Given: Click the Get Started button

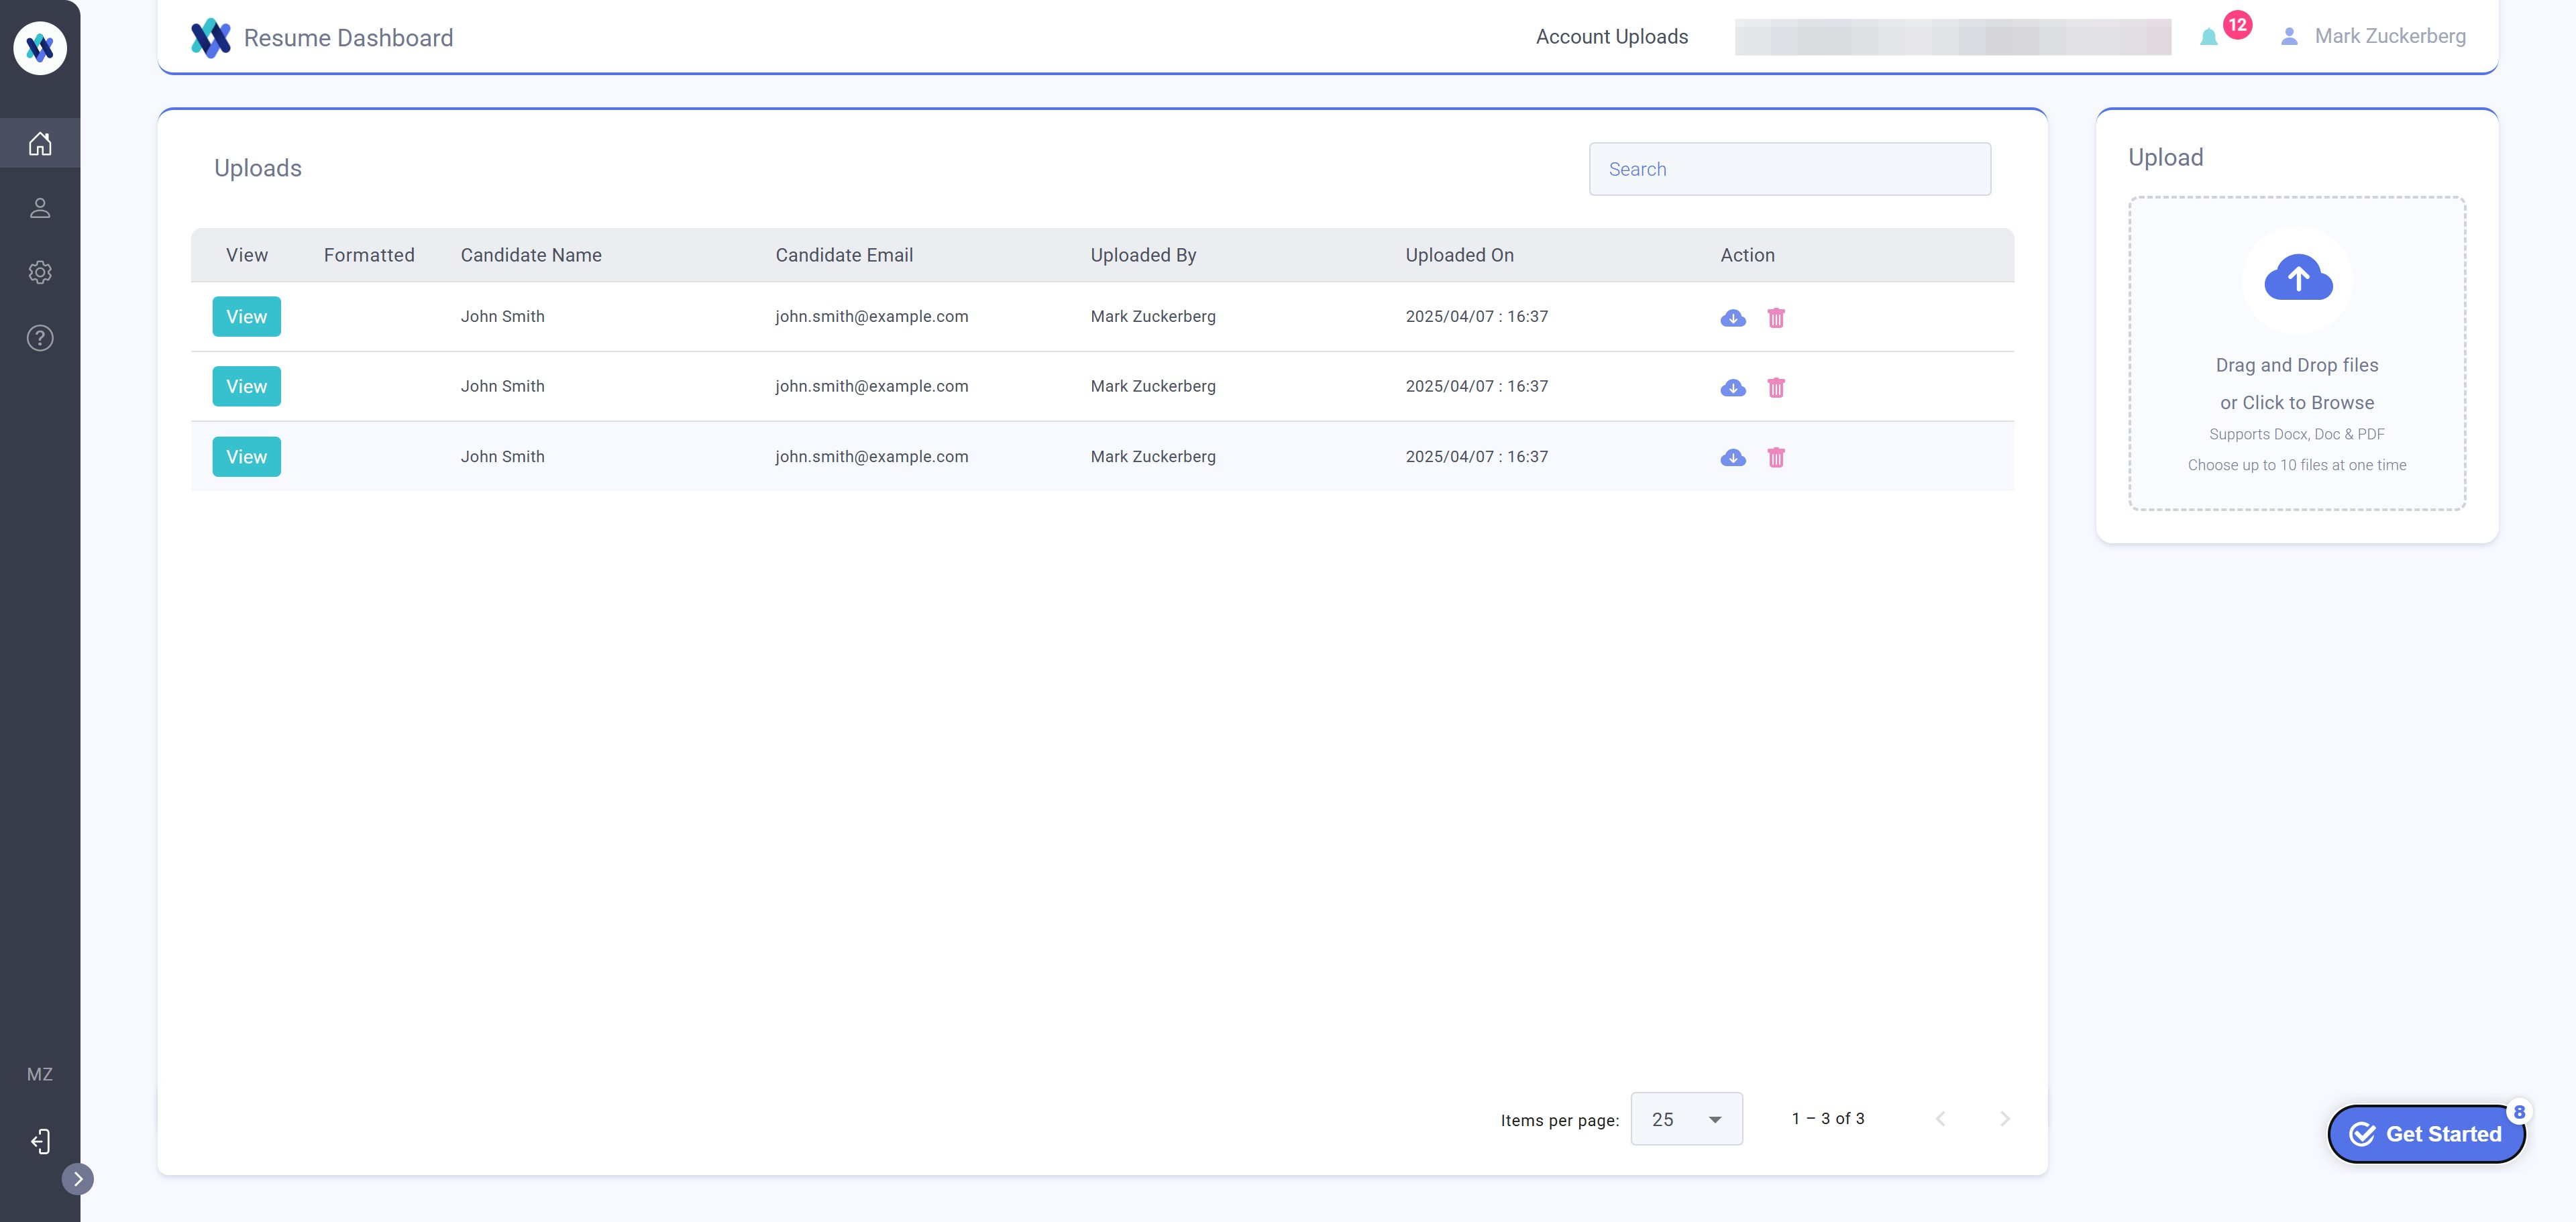Looking at the screenshot, I should pyautogui.click(x=2426, y=1133).
